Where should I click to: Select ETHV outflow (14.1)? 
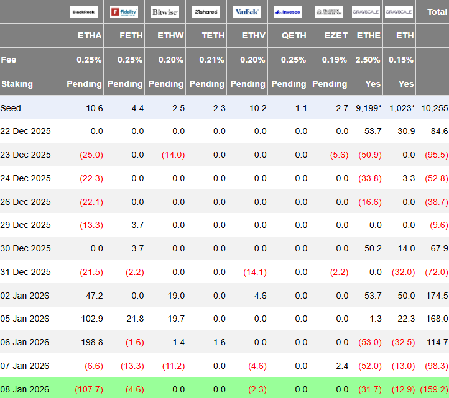(255, 272)
